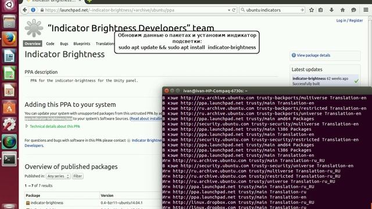Open the Firefox hamburger menu
Viewport: 372px width, 209px height.
click(x=366, y=10)
